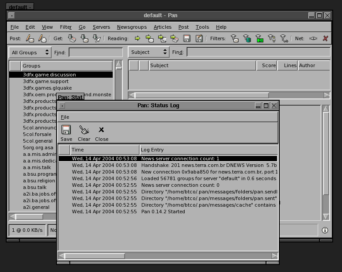Viewport: 342px width, 272px height.
Task: Toggle unread-articles filter (funnel with envelope)
Action: pyautogui.click(x=235, y=38)
